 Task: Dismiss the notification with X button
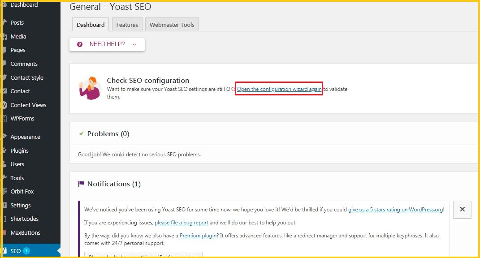(x=462, y=209)
